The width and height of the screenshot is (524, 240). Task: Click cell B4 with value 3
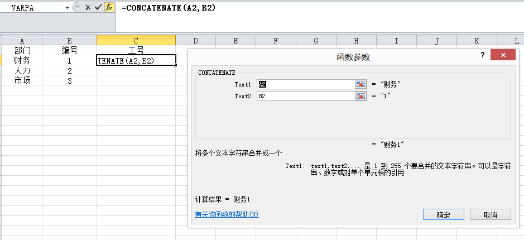coord(70,80)
